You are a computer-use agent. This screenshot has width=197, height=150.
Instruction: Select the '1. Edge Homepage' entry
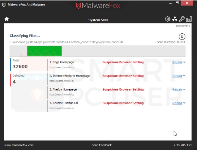tap(62, 62)
